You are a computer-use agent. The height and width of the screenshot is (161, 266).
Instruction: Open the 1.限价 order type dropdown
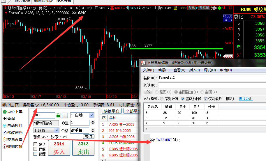click(x=57, y=130)
